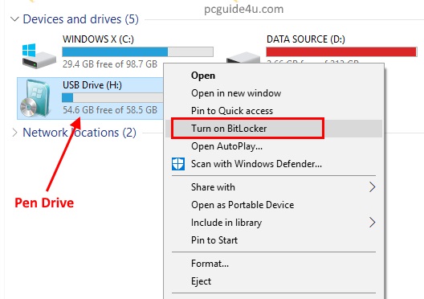The height and width of the screenshot is (299, 424).
Task: Expand the Network locations group
Action: [x=14, y=133]
